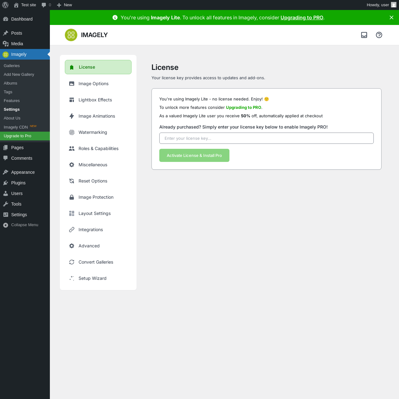Screen dimensions: 399x399
Task: Click the Dashboard gauge icon
Action: 6,19
